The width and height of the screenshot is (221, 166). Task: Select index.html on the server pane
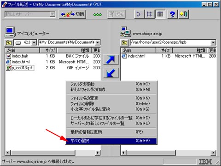click(136, 56)
